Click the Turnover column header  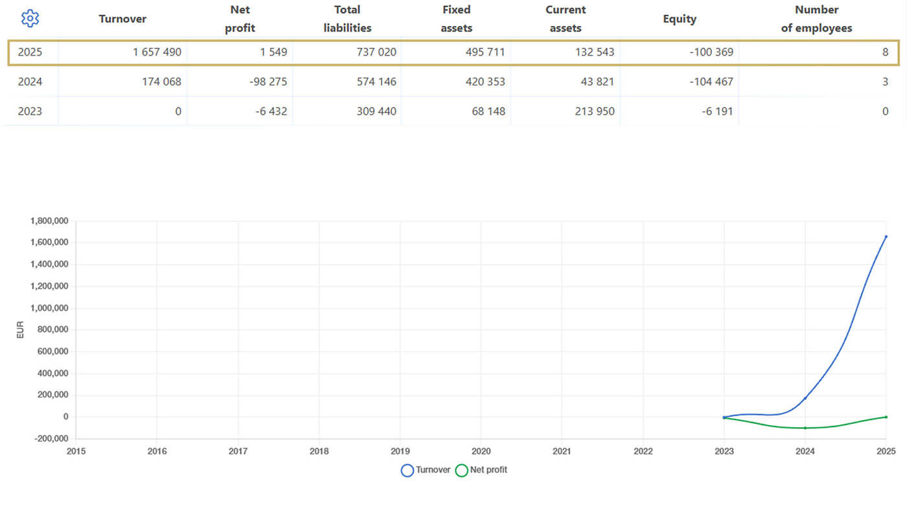click(x=122, y=19)
